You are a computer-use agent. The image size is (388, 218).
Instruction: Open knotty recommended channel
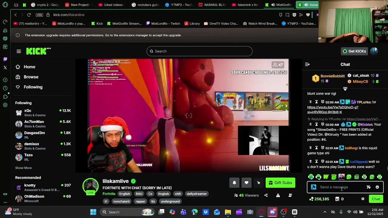point(43,187)
